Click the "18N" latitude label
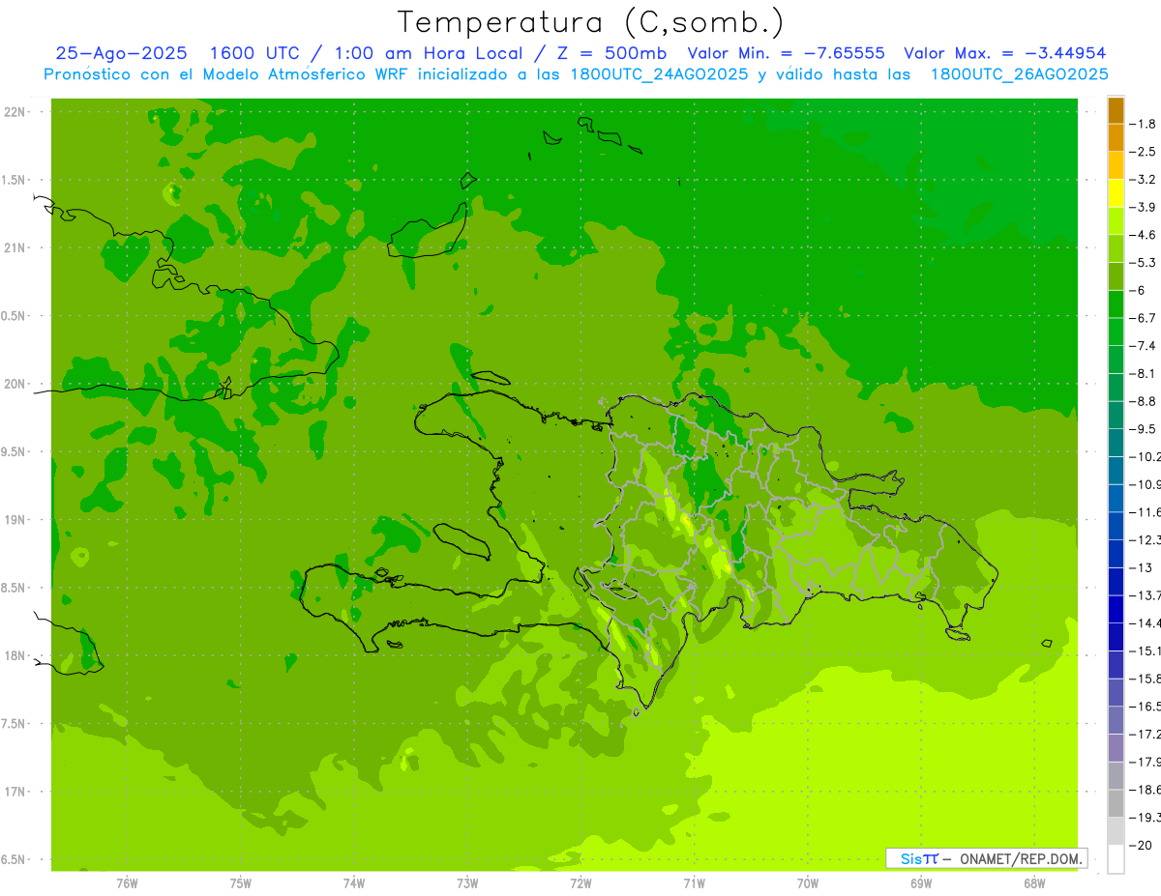The height and width of the screenshot is (896, 1161). point(15,655)
